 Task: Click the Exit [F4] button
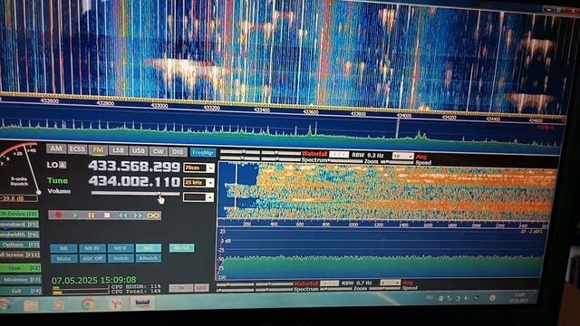tap(21, 292)
